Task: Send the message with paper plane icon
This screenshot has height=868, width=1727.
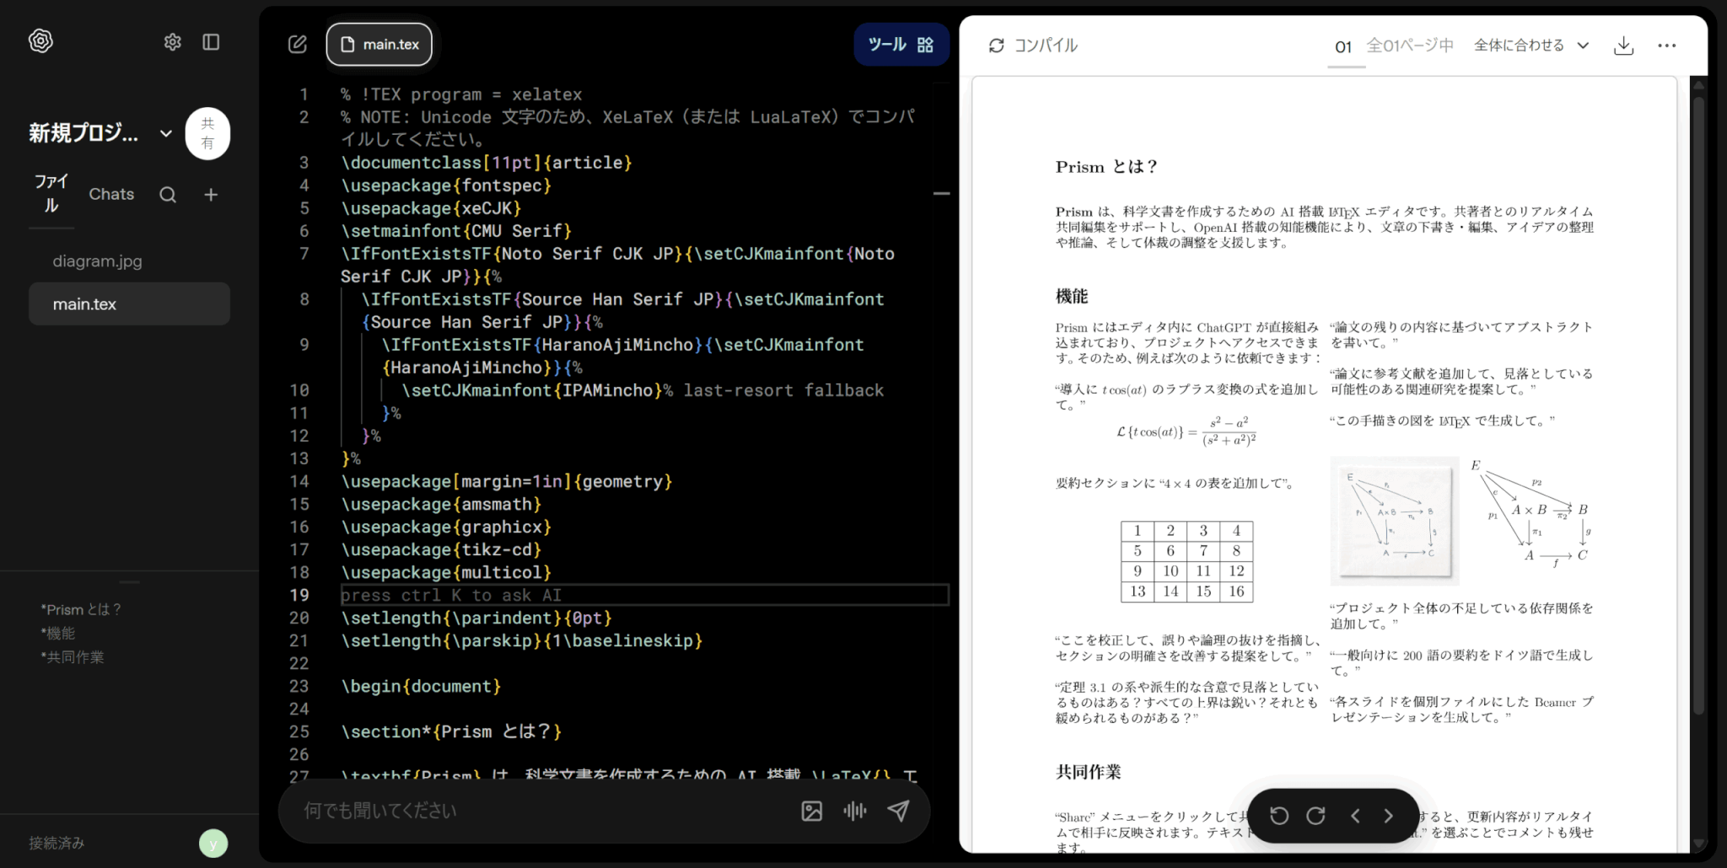Action: [898, 811]
